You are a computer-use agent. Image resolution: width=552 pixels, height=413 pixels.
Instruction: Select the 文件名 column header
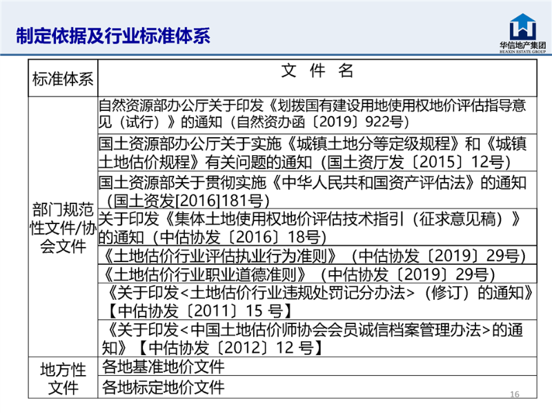pyautogui.click(x=317, y=78)
